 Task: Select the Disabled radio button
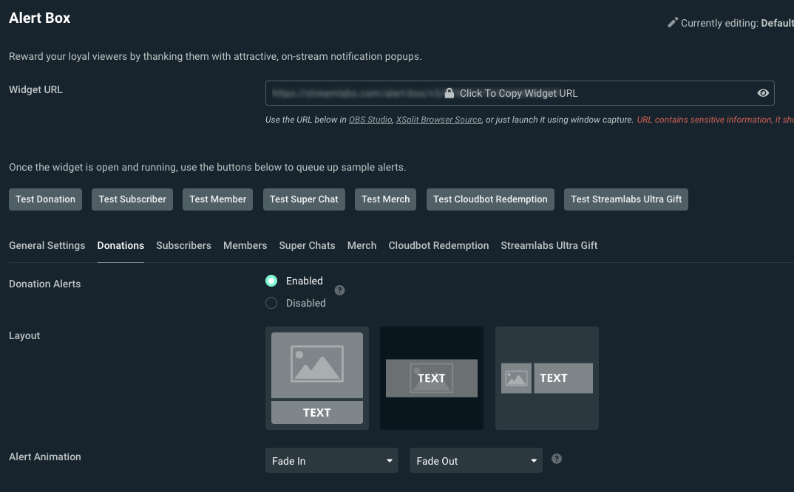271,303
